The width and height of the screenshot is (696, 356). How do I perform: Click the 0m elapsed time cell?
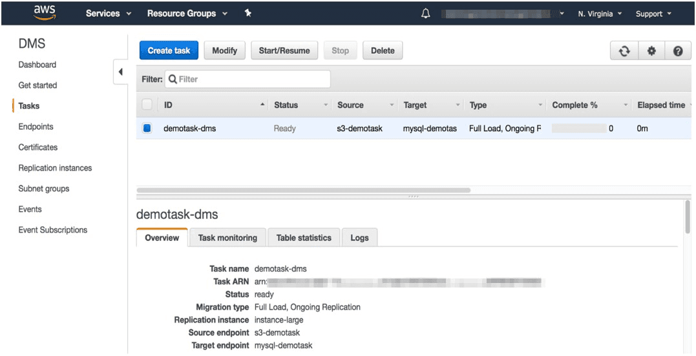[x=642, y=129]
